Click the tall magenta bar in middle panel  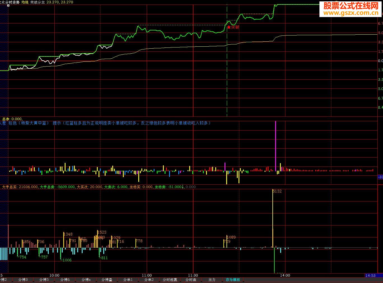(276, 146)
